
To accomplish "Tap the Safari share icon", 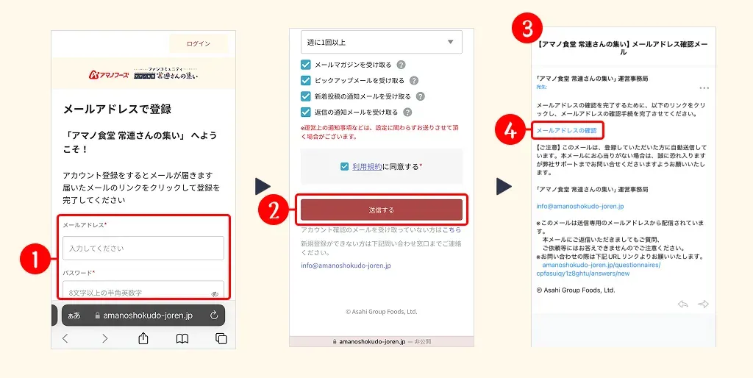I will point(143,338).
